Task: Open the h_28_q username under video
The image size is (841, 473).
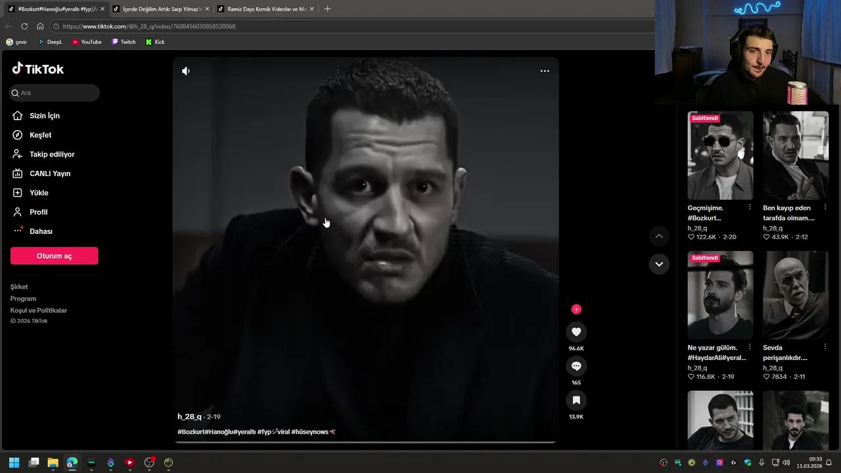Action: 189,417
